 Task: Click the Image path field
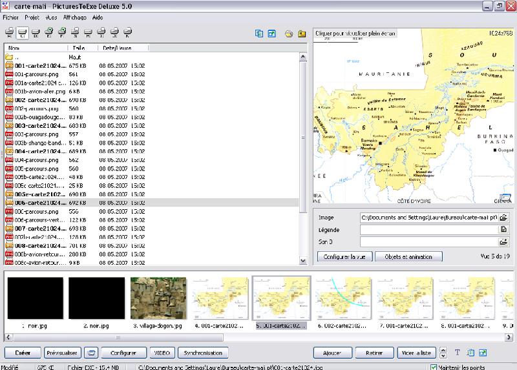428,218
